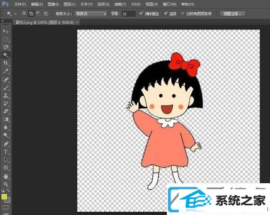Open the 文件(F) menu
The width and height of the screenshot is (270, 215).
(20, 4)
